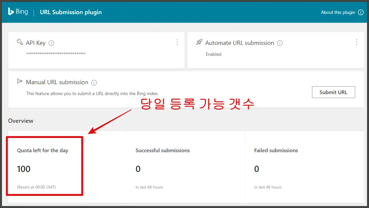This screenshot has height=208, width=369.
Task: Click the Resets at 00:00 GMT note
Action: coord(37,187)
